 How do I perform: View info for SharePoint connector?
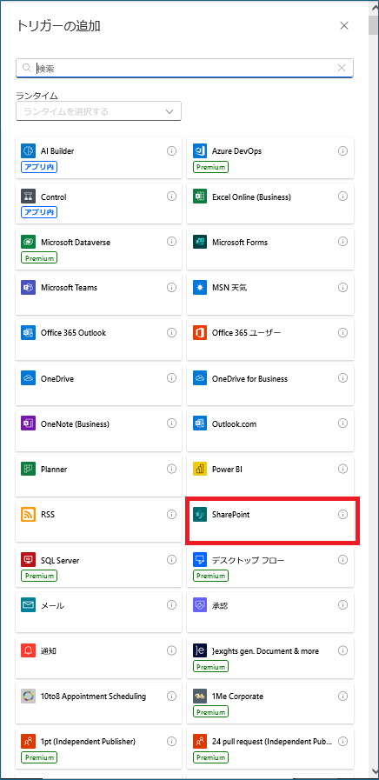pyautogui.click(x=342, y=515)
